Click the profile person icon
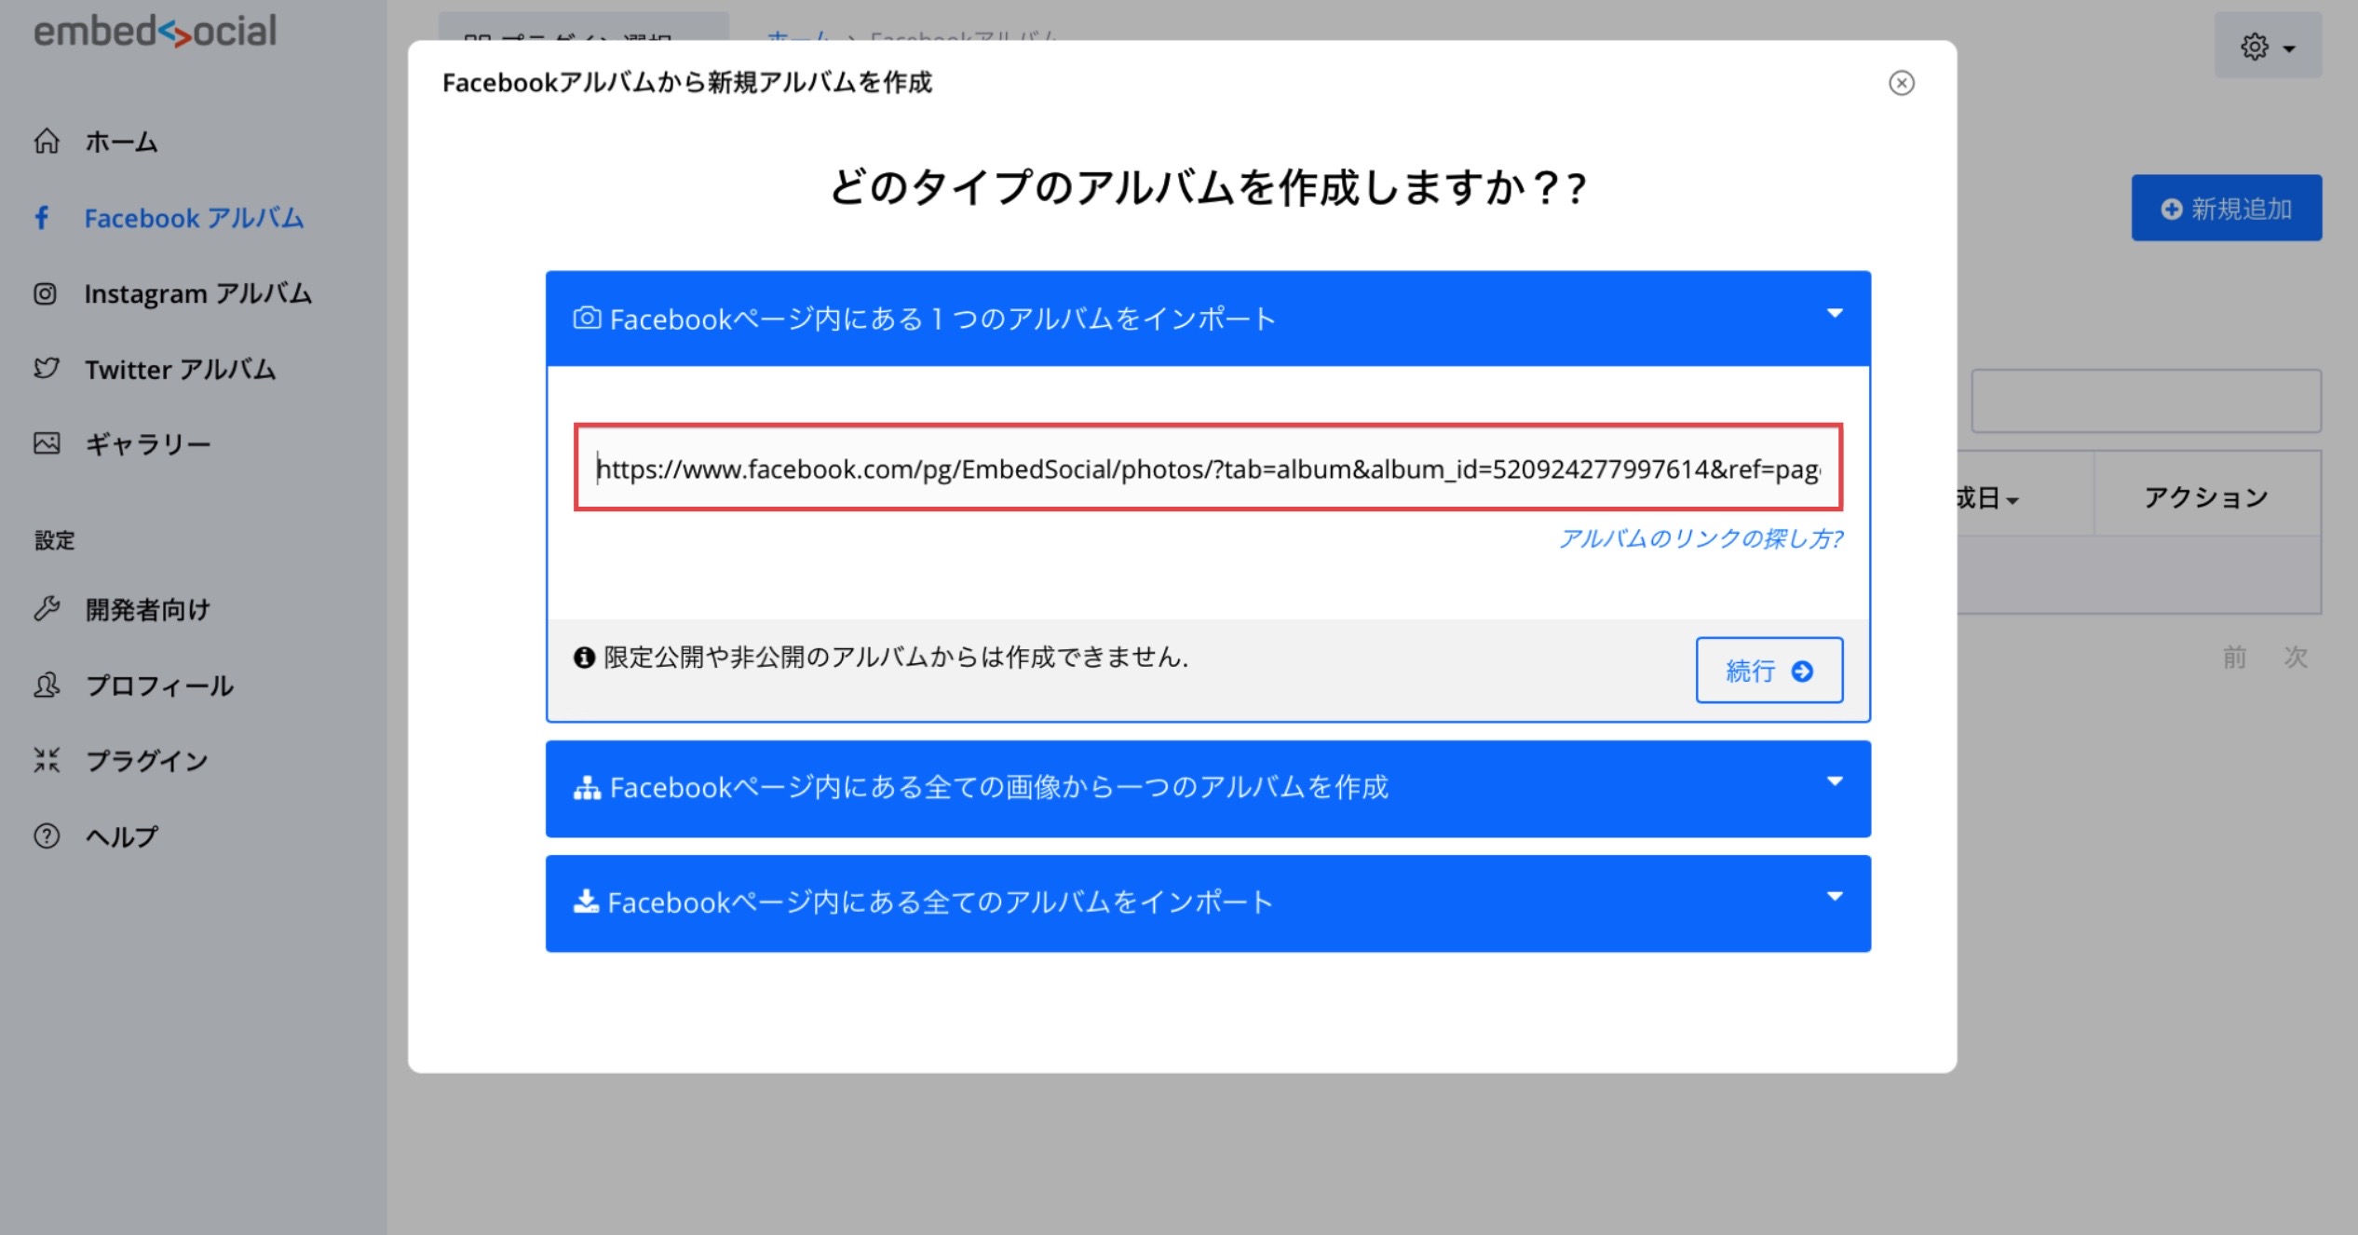 pyautogui.click(x=47, y=685)
